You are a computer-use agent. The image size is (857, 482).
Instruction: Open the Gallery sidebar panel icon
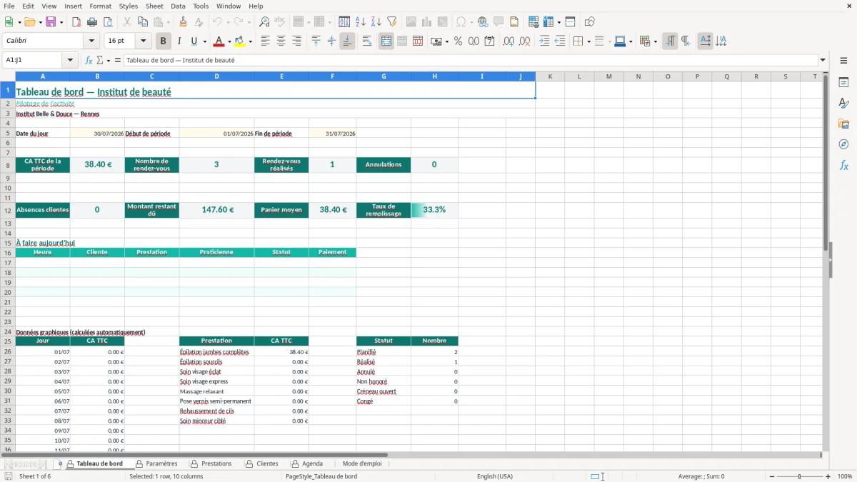843,124
